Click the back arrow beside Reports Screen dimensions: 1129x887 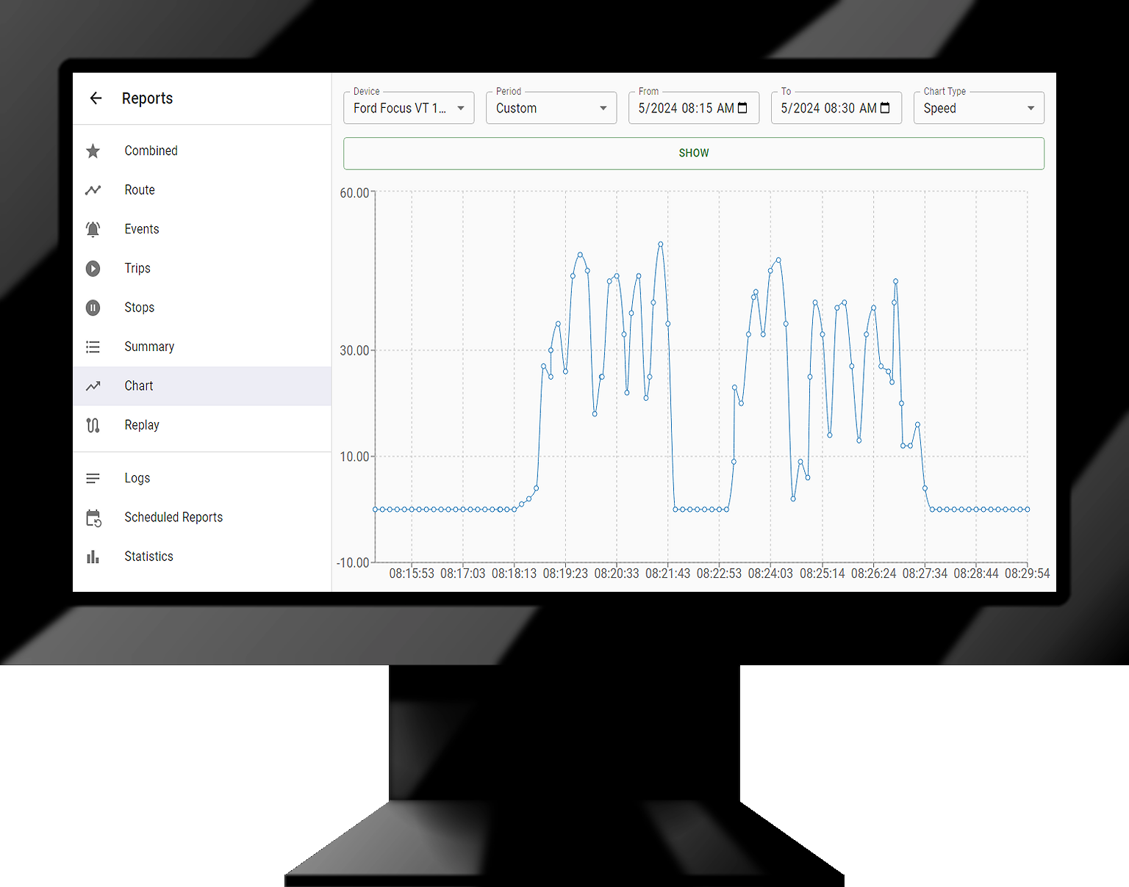click(96, 98)
